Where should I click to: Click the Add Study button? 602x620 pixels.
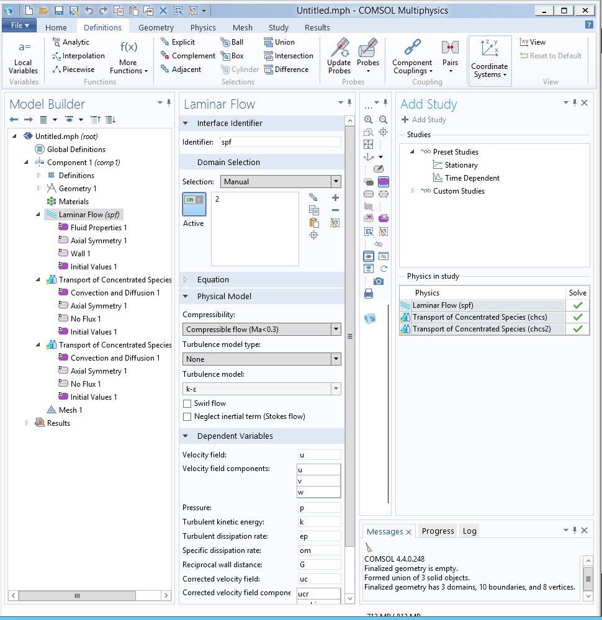point(424,120)
